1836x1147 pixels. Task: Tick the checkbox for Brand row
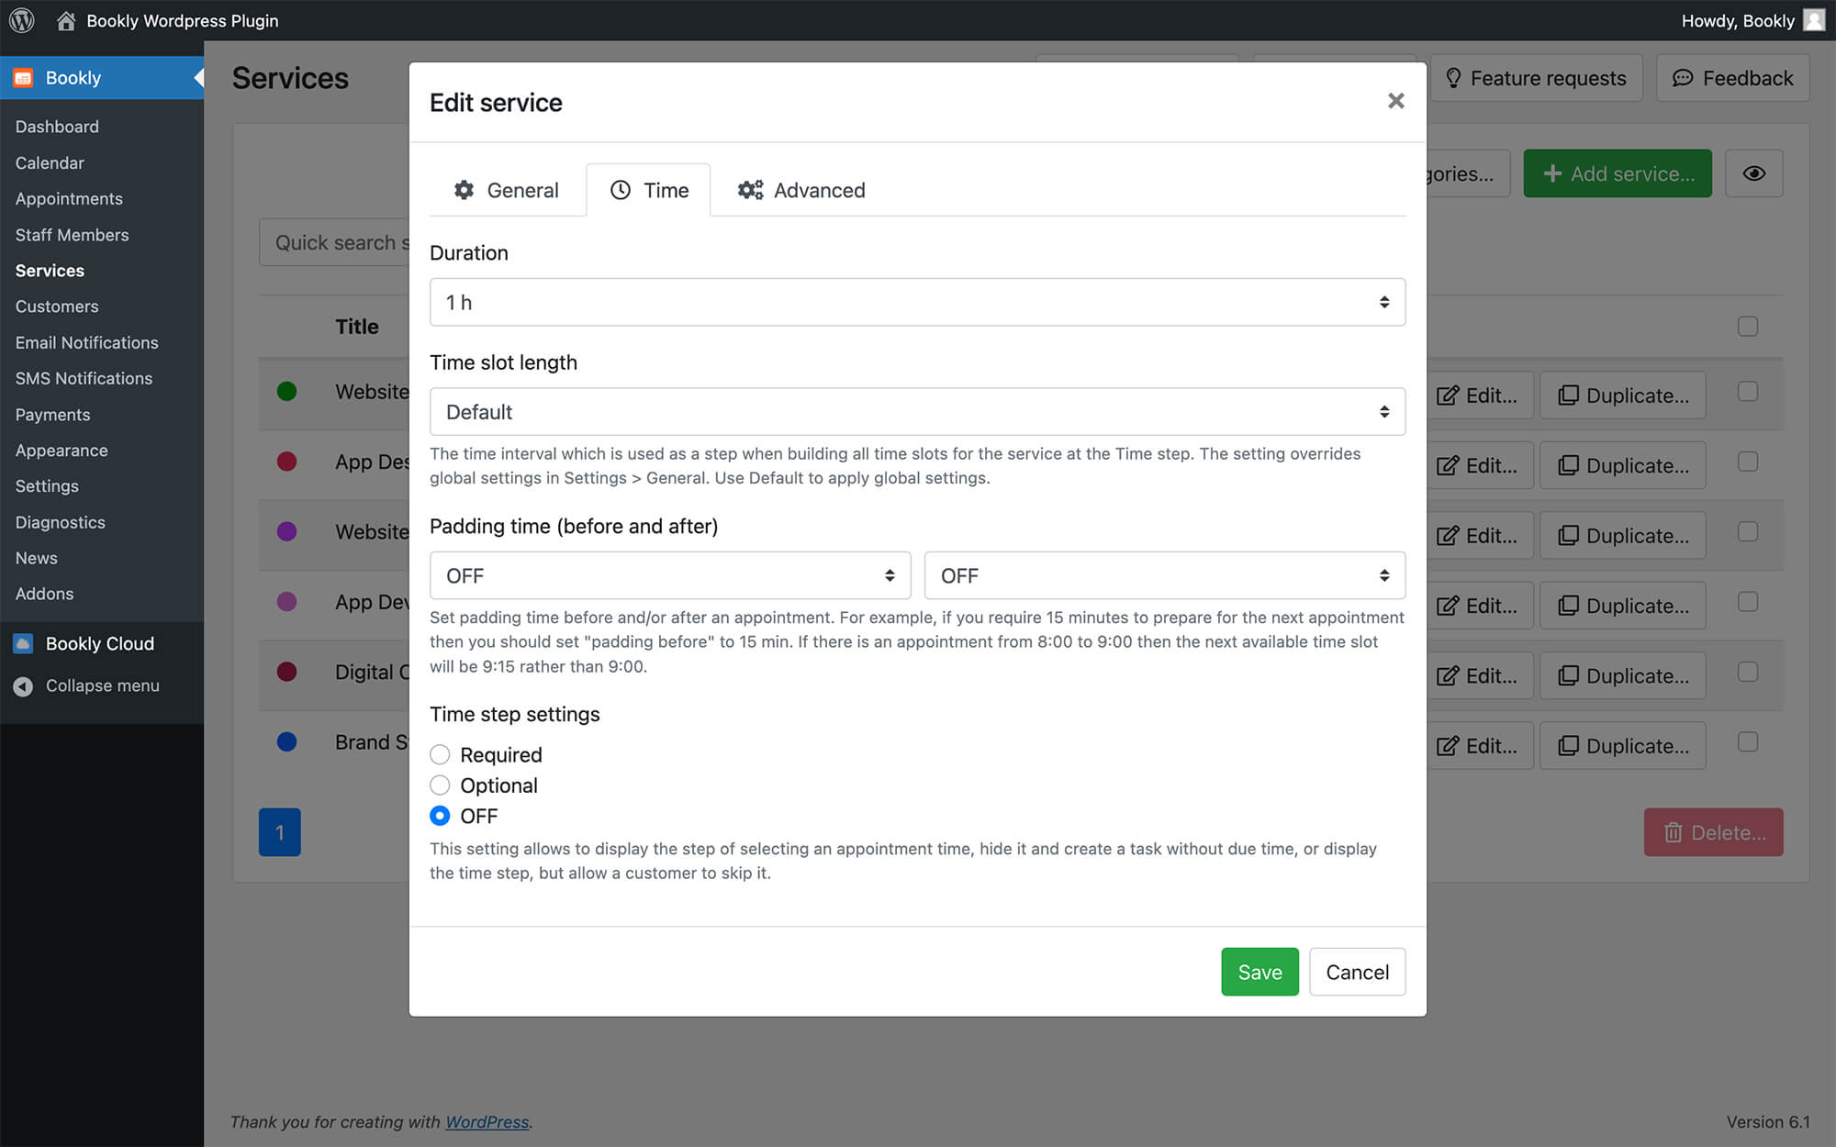(1748, 741)
